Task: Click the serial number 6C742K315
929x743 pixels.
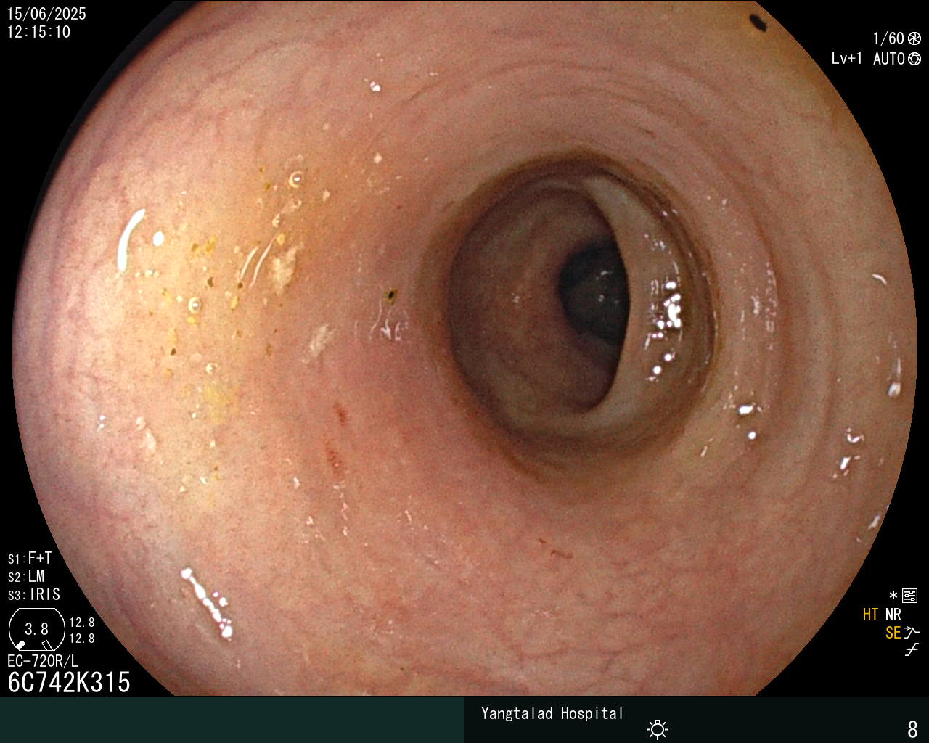Action: [x=69, y=683]
